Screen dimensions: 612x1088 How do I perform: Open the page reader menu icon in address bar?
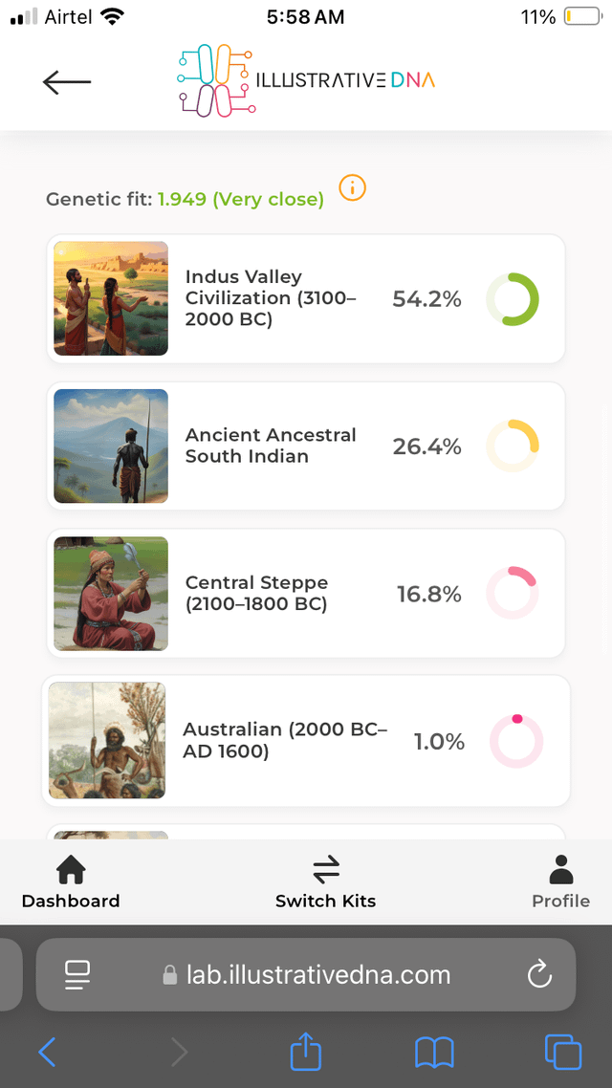pos(77,974)
